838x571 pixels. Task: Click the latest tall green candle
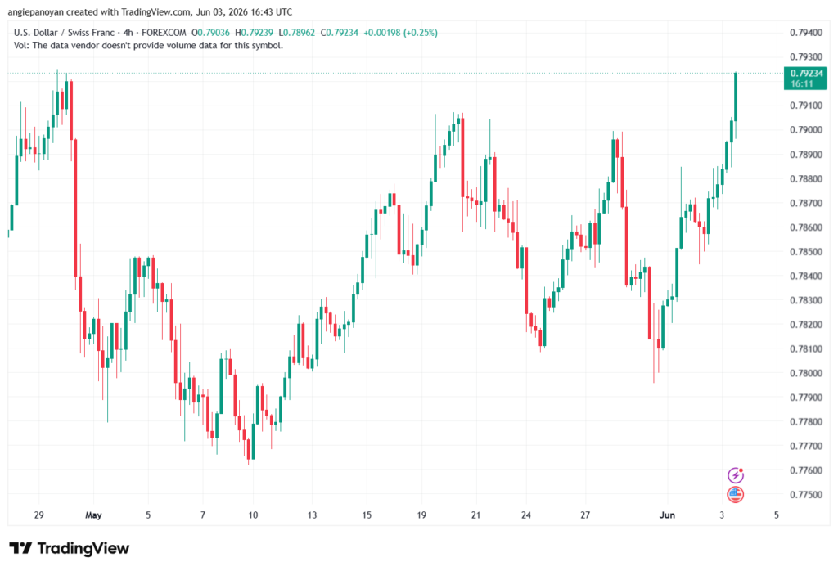pyautogui.click(x=736, y=97)
